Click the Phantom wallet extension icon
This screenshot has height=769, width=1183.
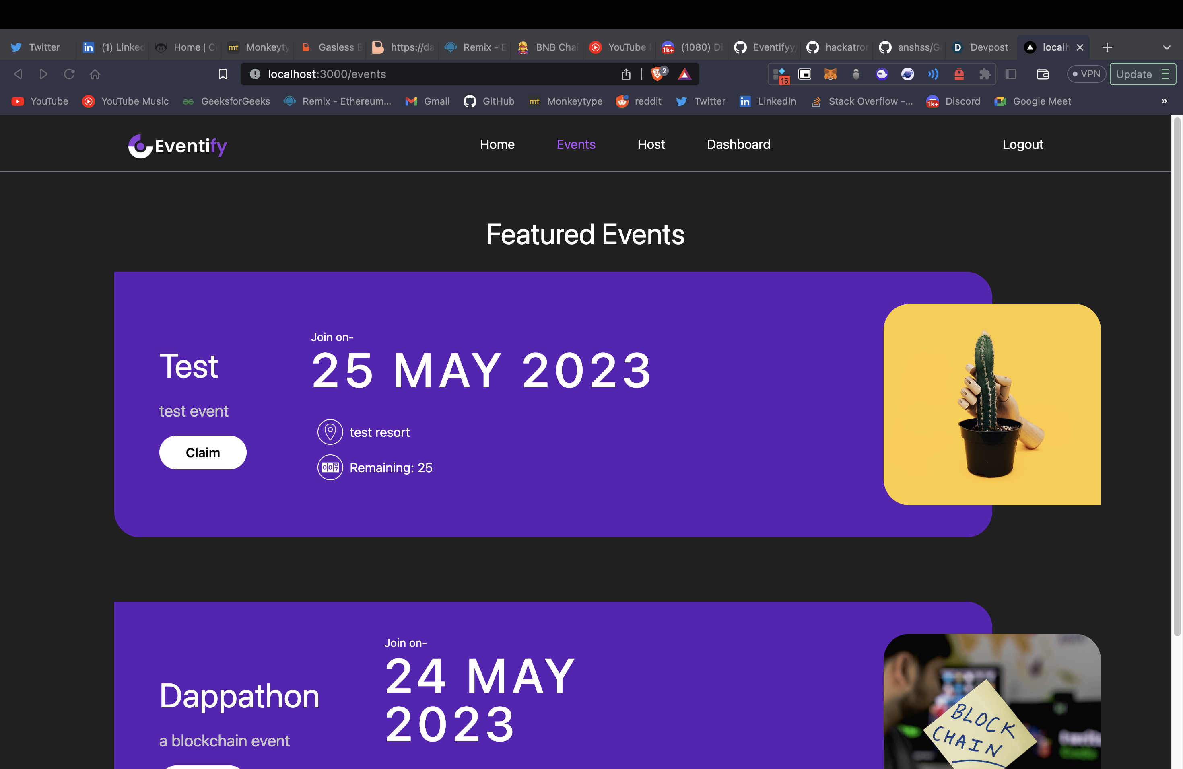pos(882,74)
